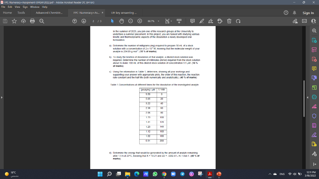The width and height of the screenshot is (319, 179).
Task: Go to next page with the down arrow
Action: click(84, 21)
